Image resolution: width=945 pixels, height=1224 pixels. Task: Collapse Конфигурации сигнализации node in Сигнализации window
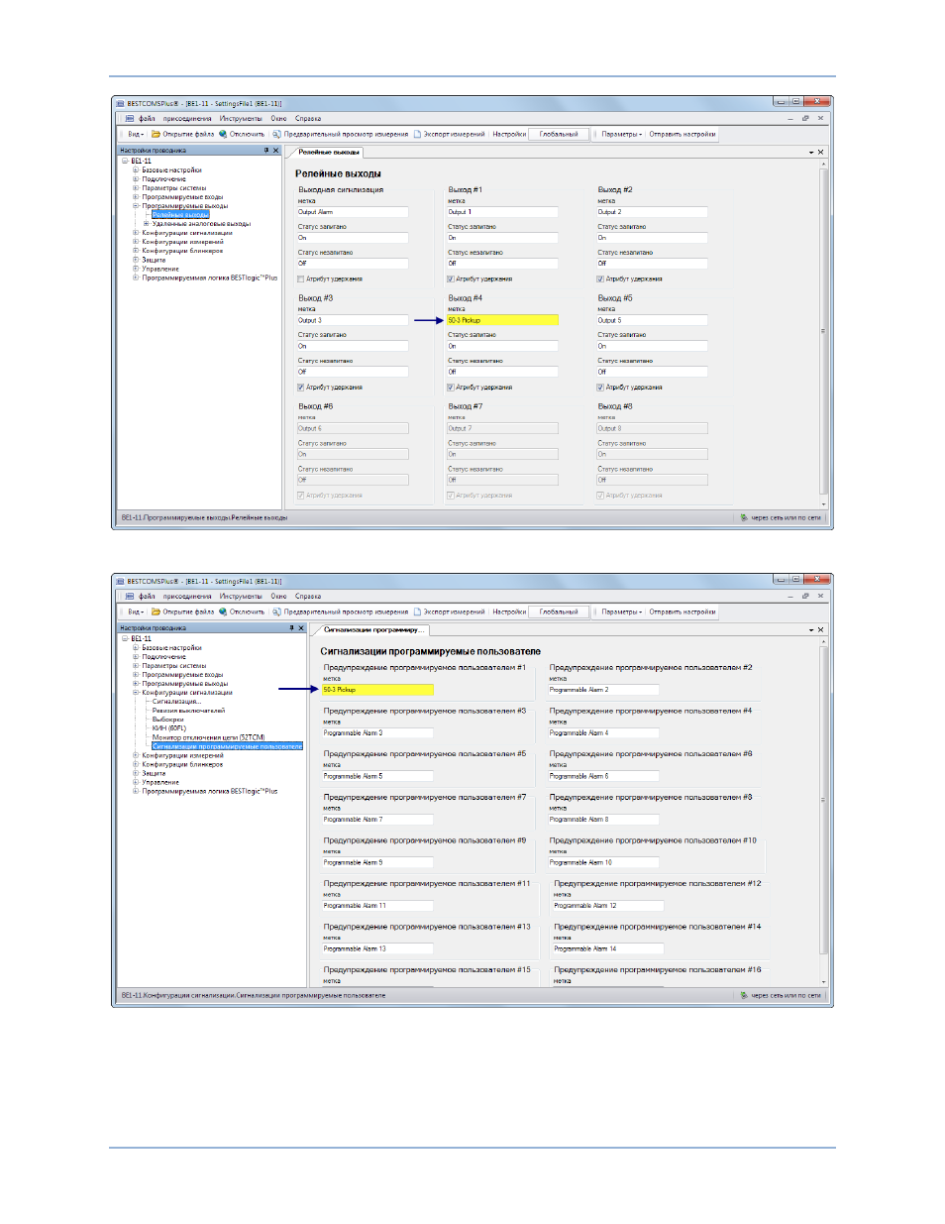pyautogui.click(x=136, y=693)
